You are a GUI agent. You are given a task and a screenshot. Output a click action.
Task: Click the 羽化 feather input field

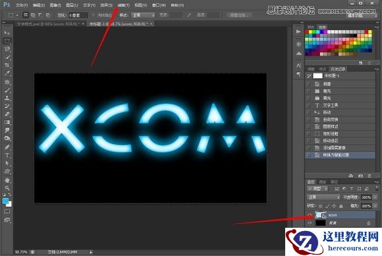tap(78, 15)
